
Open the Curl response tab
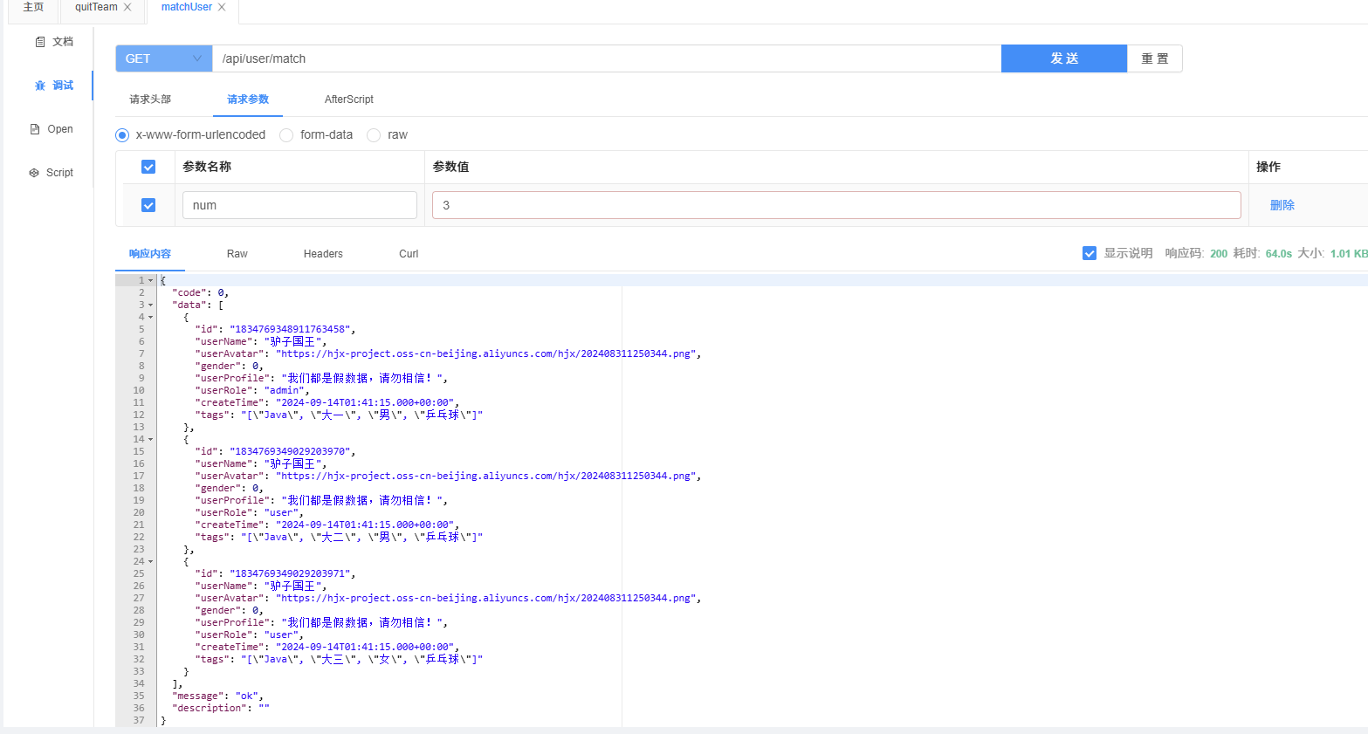coord(409,254)
